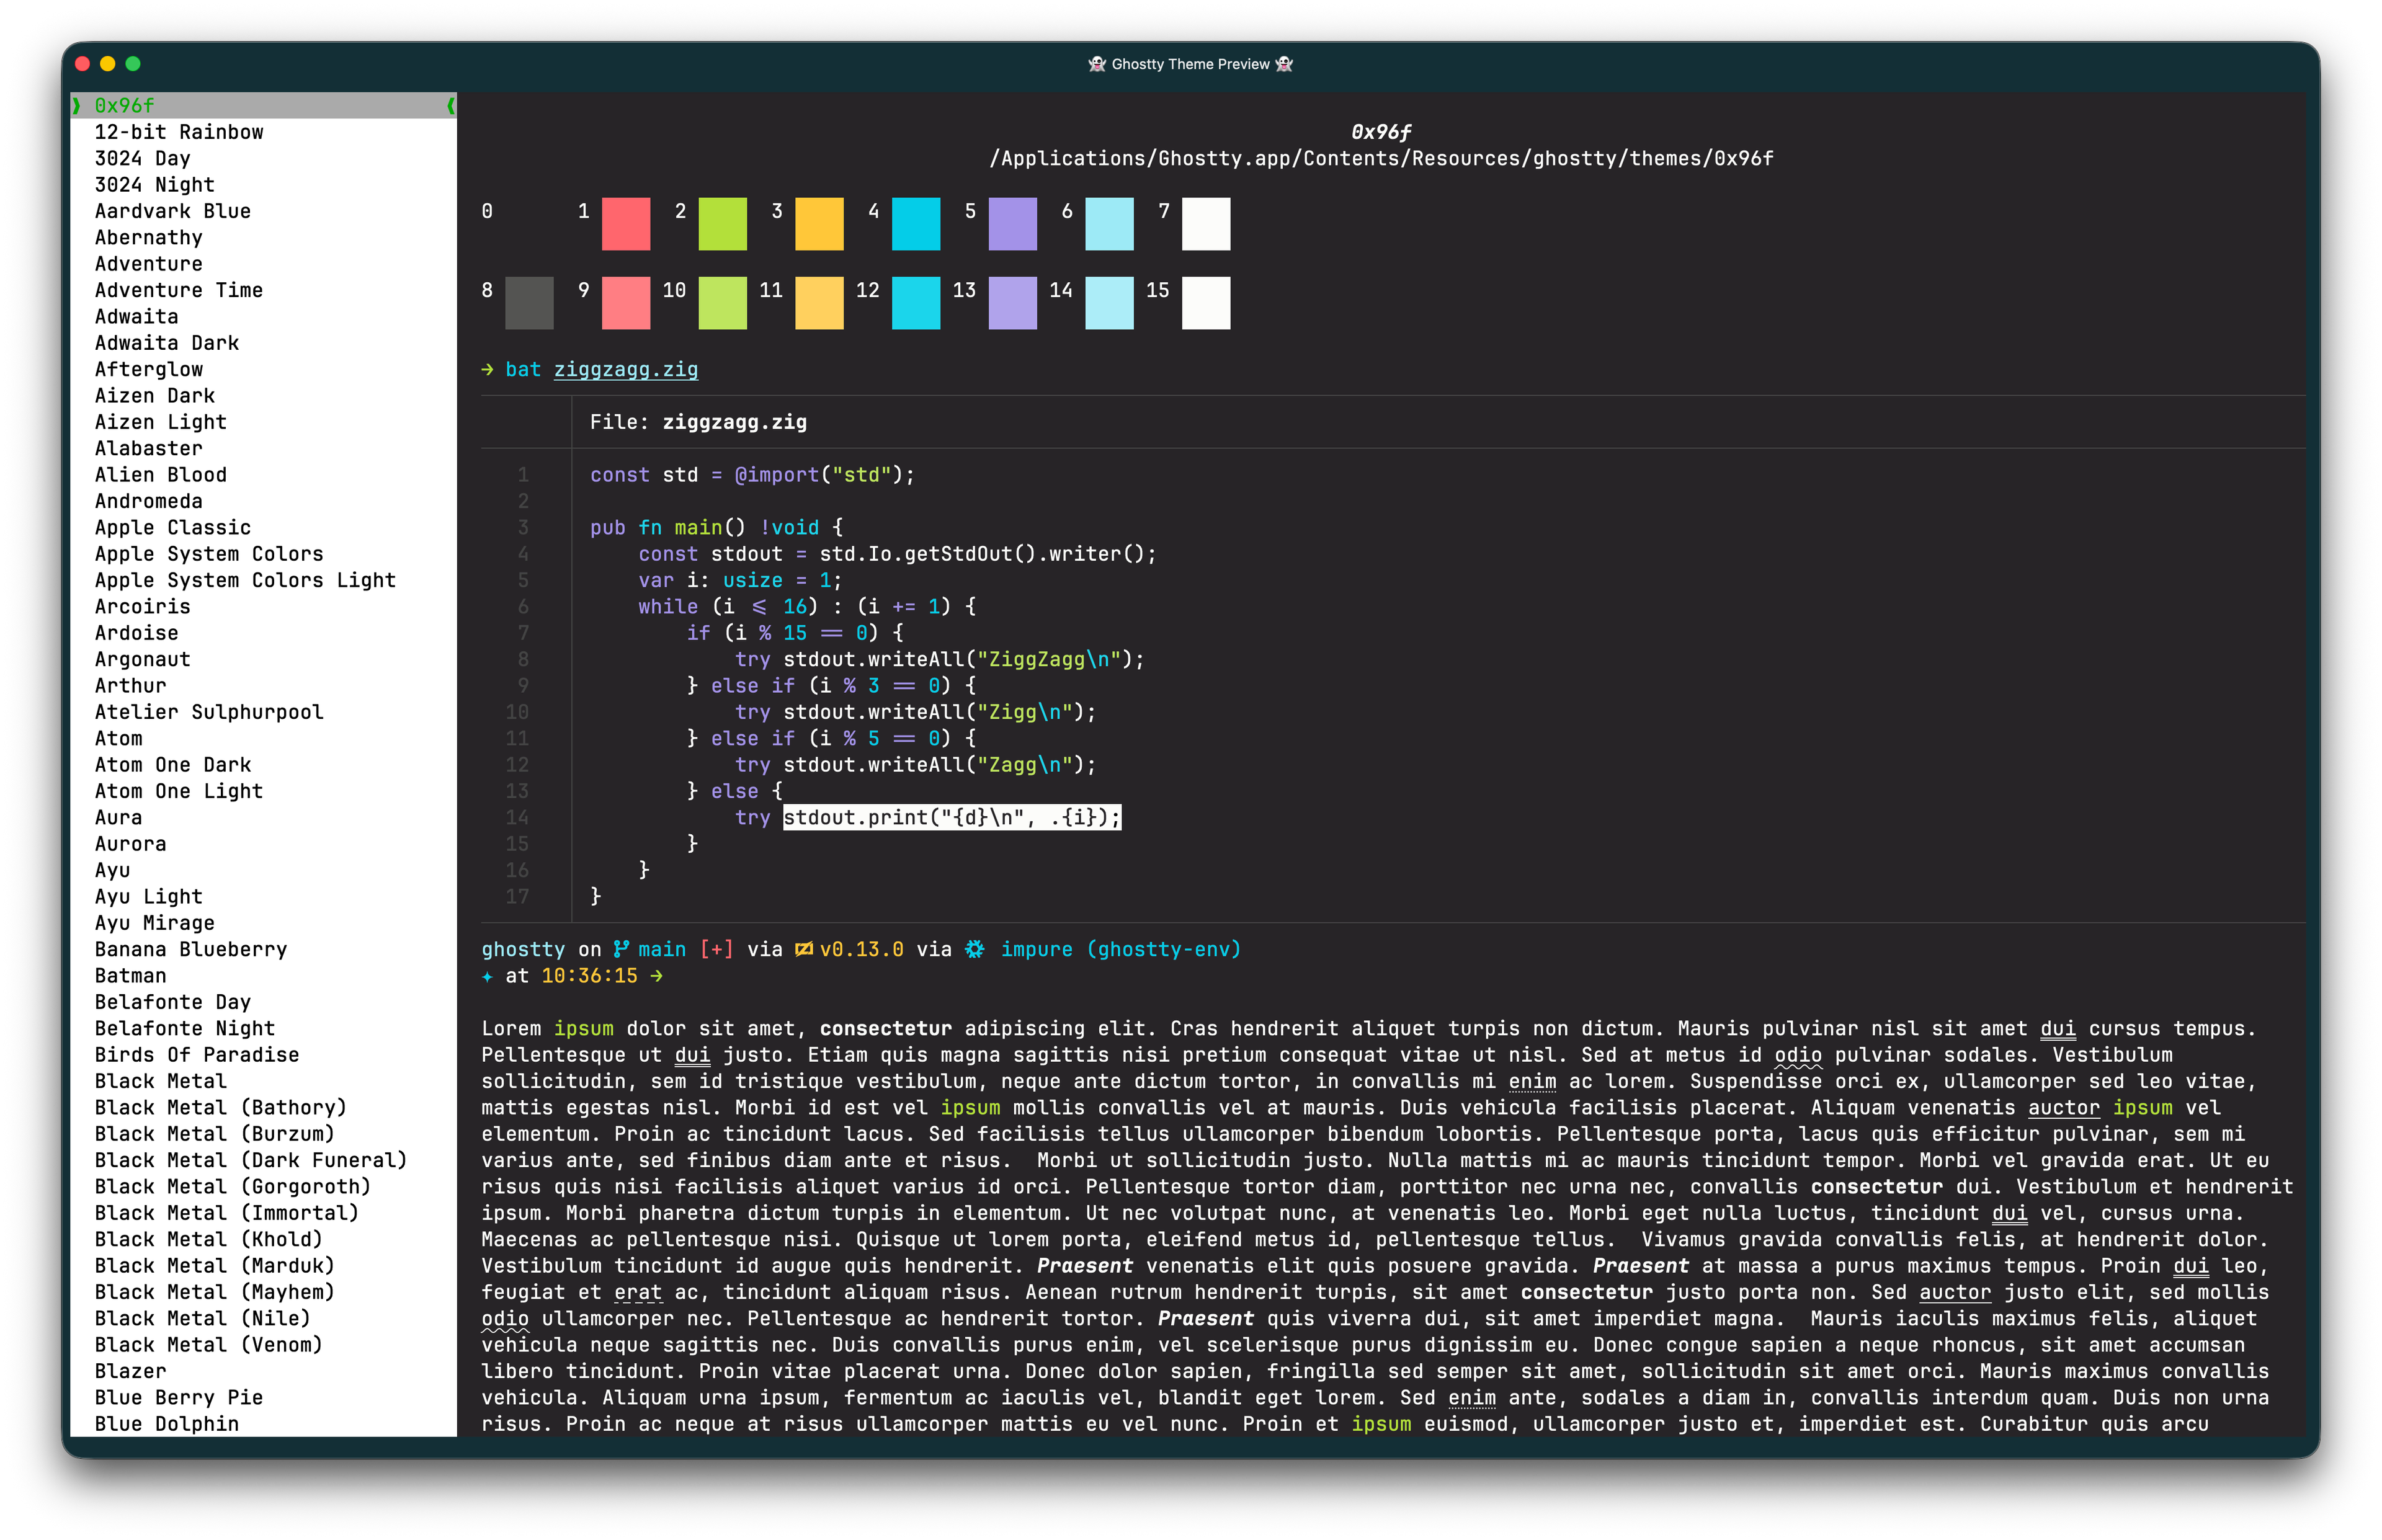Click the Zig logo icon before v0.13.0
This screenshot has width=2382, height=1540.
coord(803,949)
